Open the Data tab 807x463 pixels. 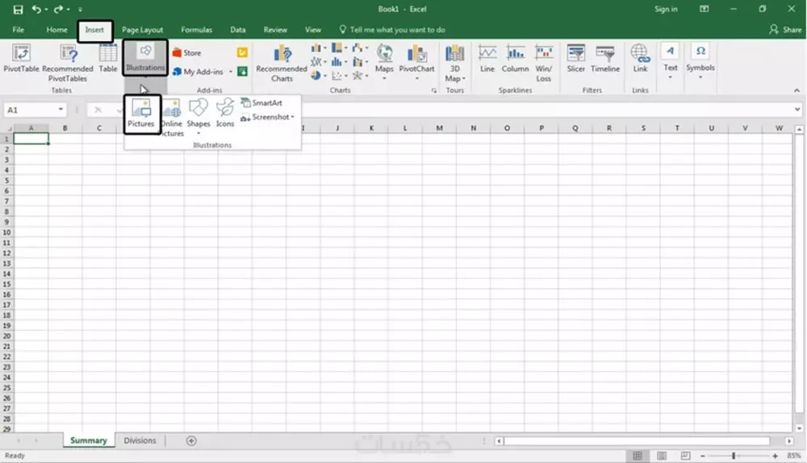pyautogui.click(x=238, y=30)
